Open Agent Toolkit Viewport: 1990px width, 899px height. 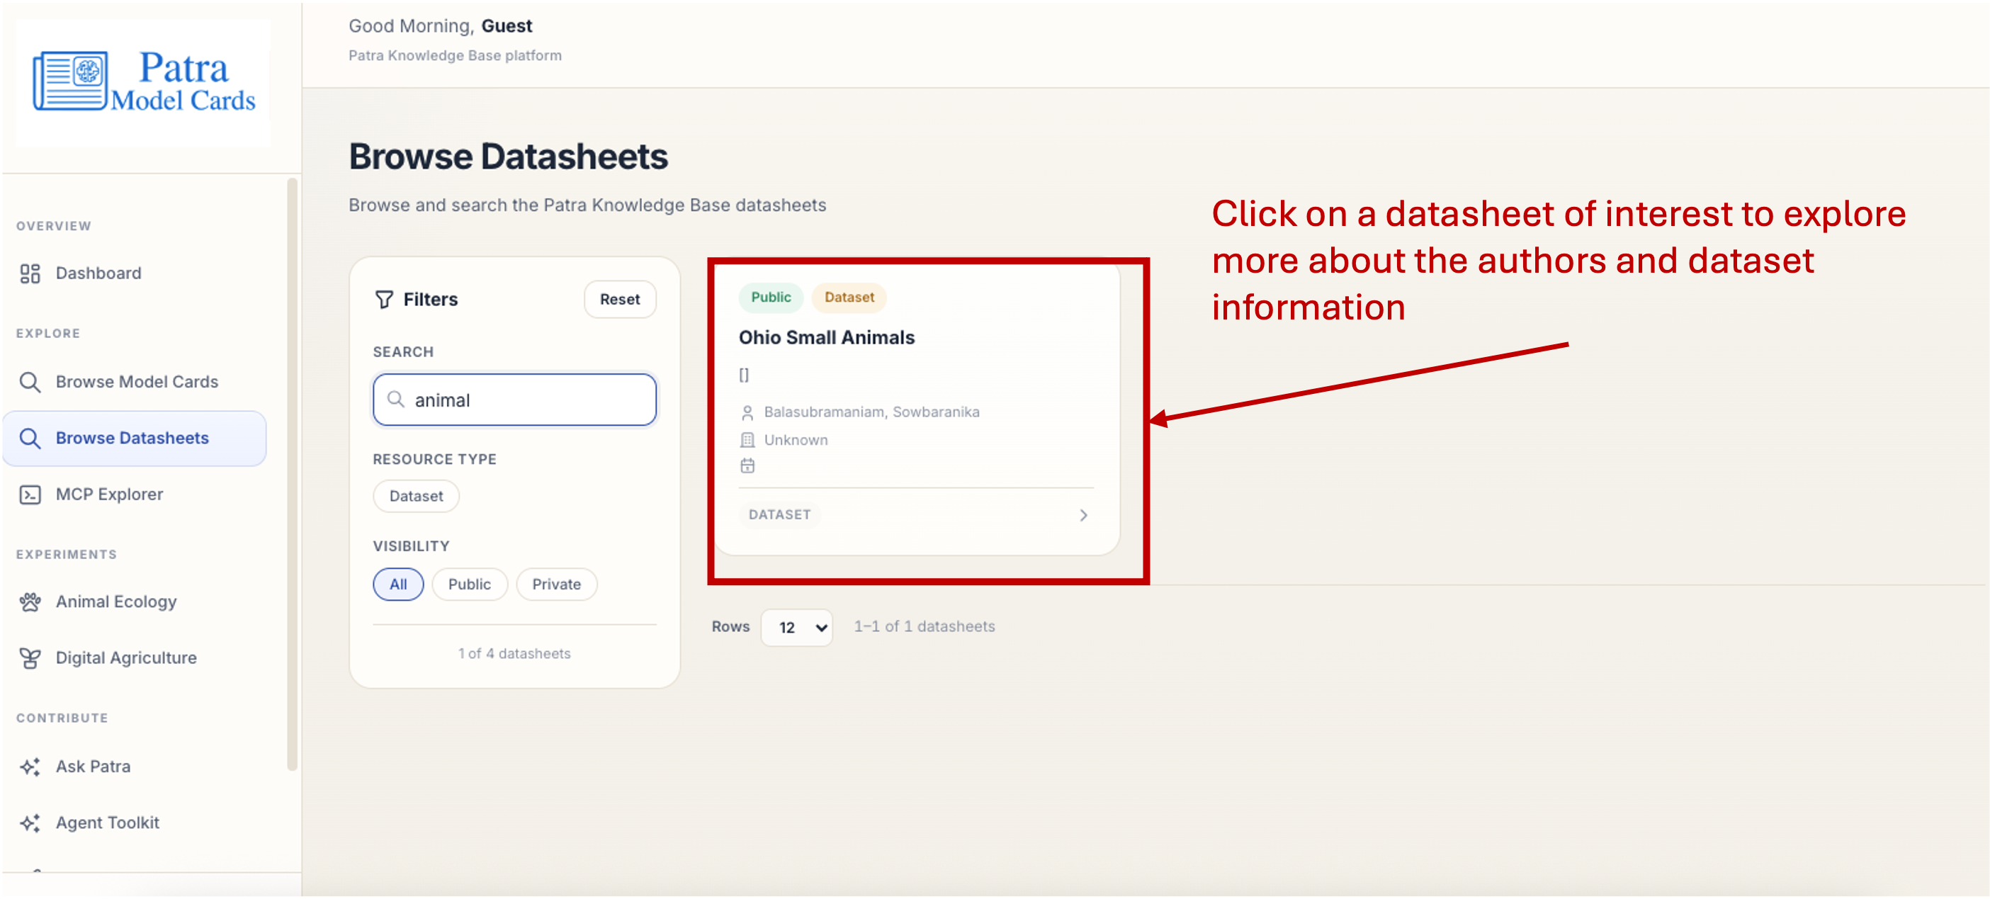click(x=108, y=823)
